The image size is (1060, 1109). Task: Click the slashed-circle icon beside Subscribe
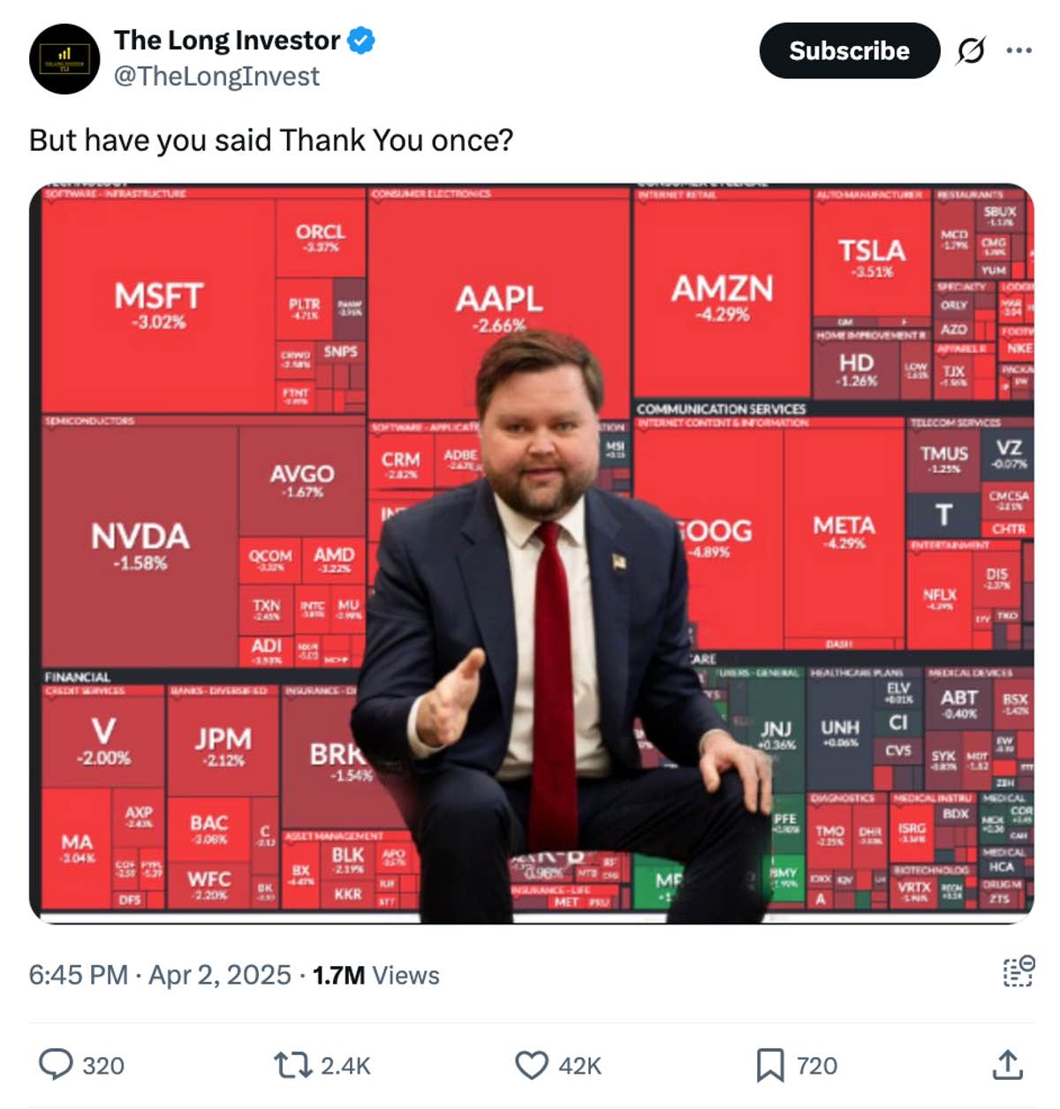[x=969, y=50]
